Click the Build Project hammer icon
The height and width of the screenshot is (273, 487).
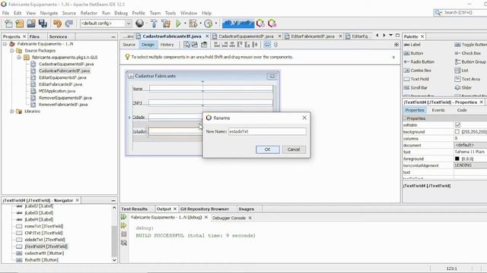point(154,24)
